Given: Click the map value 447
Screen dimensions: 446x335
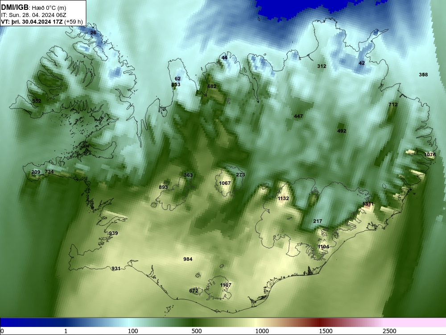Looking at the screenshot, I should coord(298,116).
